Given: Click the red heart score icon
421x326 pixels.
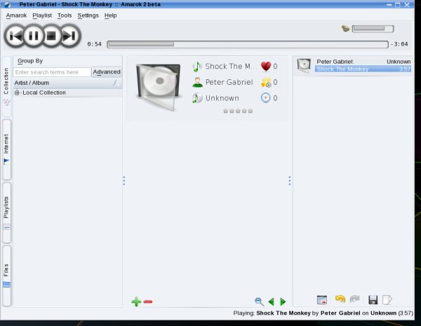Looking at the screenshot, I should pos(266,67).
